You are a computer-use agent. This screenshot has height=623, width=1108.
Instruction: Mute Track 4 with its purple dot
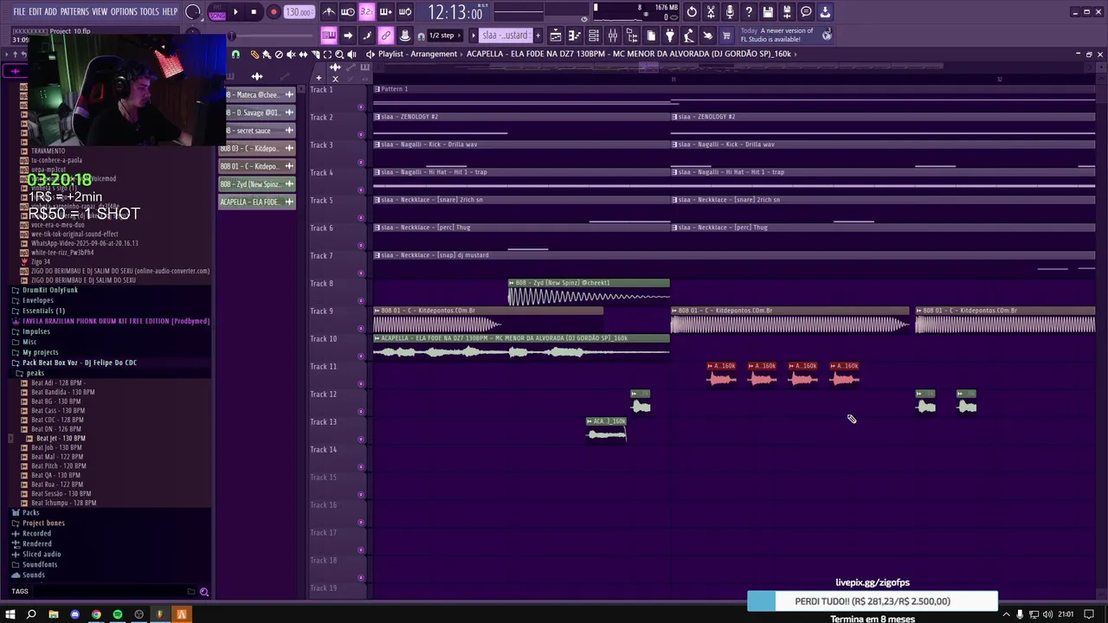361,190
